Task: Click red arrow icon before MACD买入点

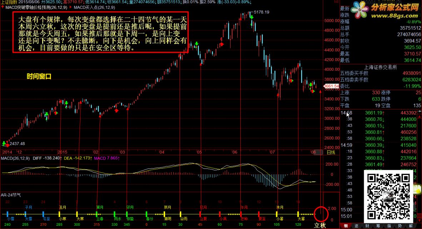Action: tap(71, 7)
